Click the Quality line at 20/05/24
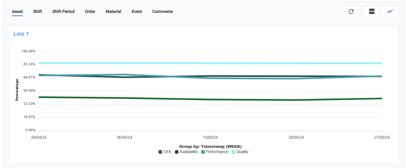 [296, 63]
